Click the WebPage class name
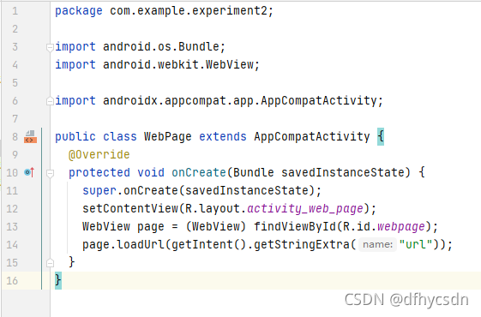 (168, 137)
